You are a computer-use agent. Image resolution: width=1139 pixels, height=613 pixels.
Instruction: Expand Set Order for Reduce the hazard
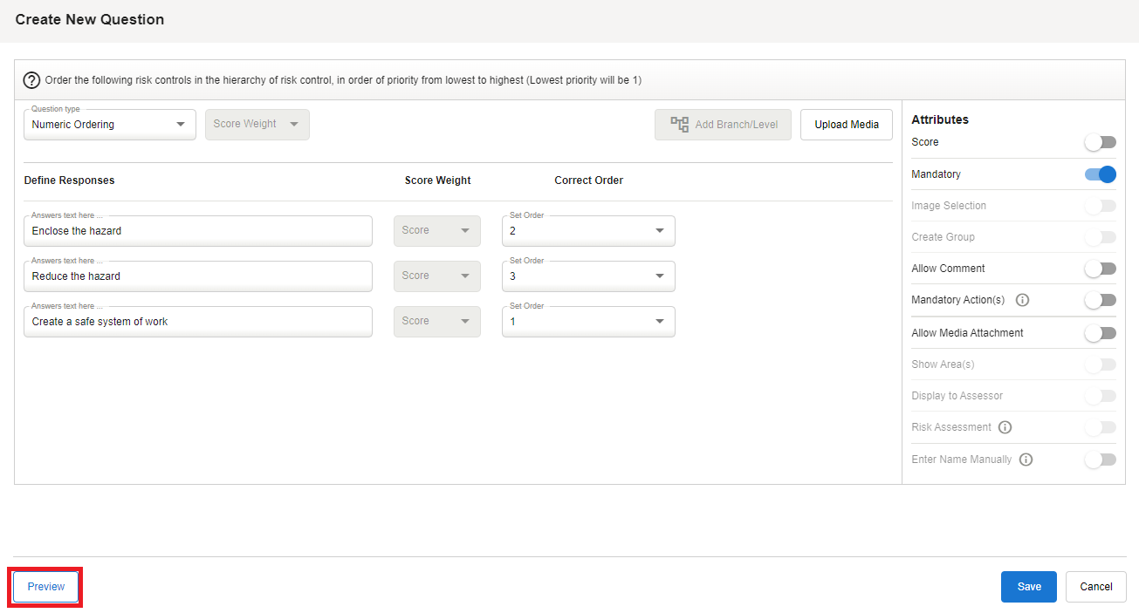[587, 276]
